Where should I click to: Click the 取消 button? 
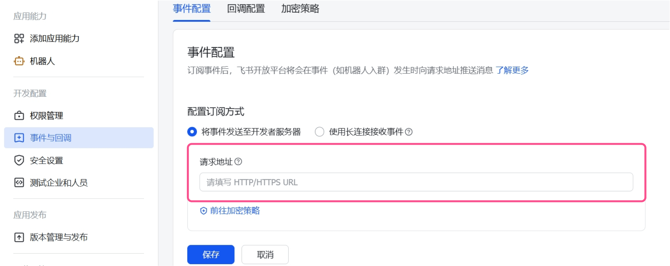click(x=265, y=254)
